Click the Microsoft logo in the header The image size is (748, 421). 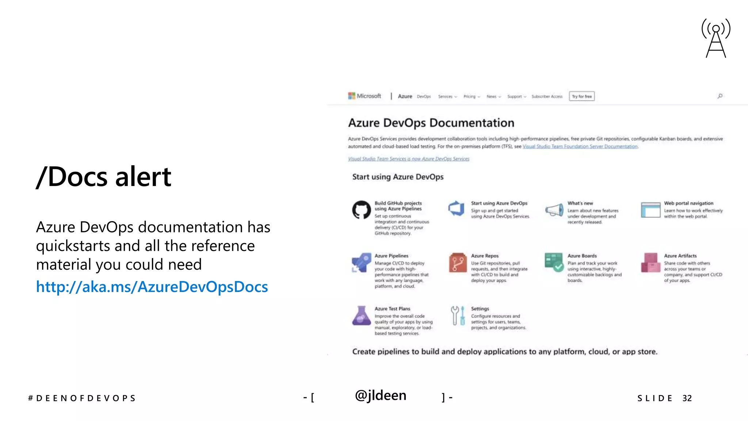[x=365, y=96]
